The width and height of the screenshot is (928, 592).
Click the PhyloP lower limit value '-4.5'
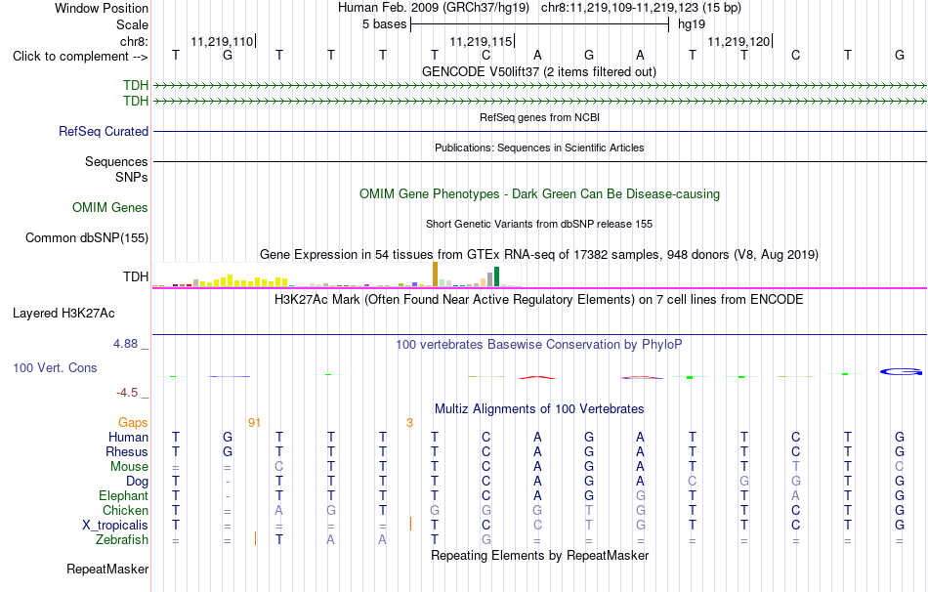127,393
